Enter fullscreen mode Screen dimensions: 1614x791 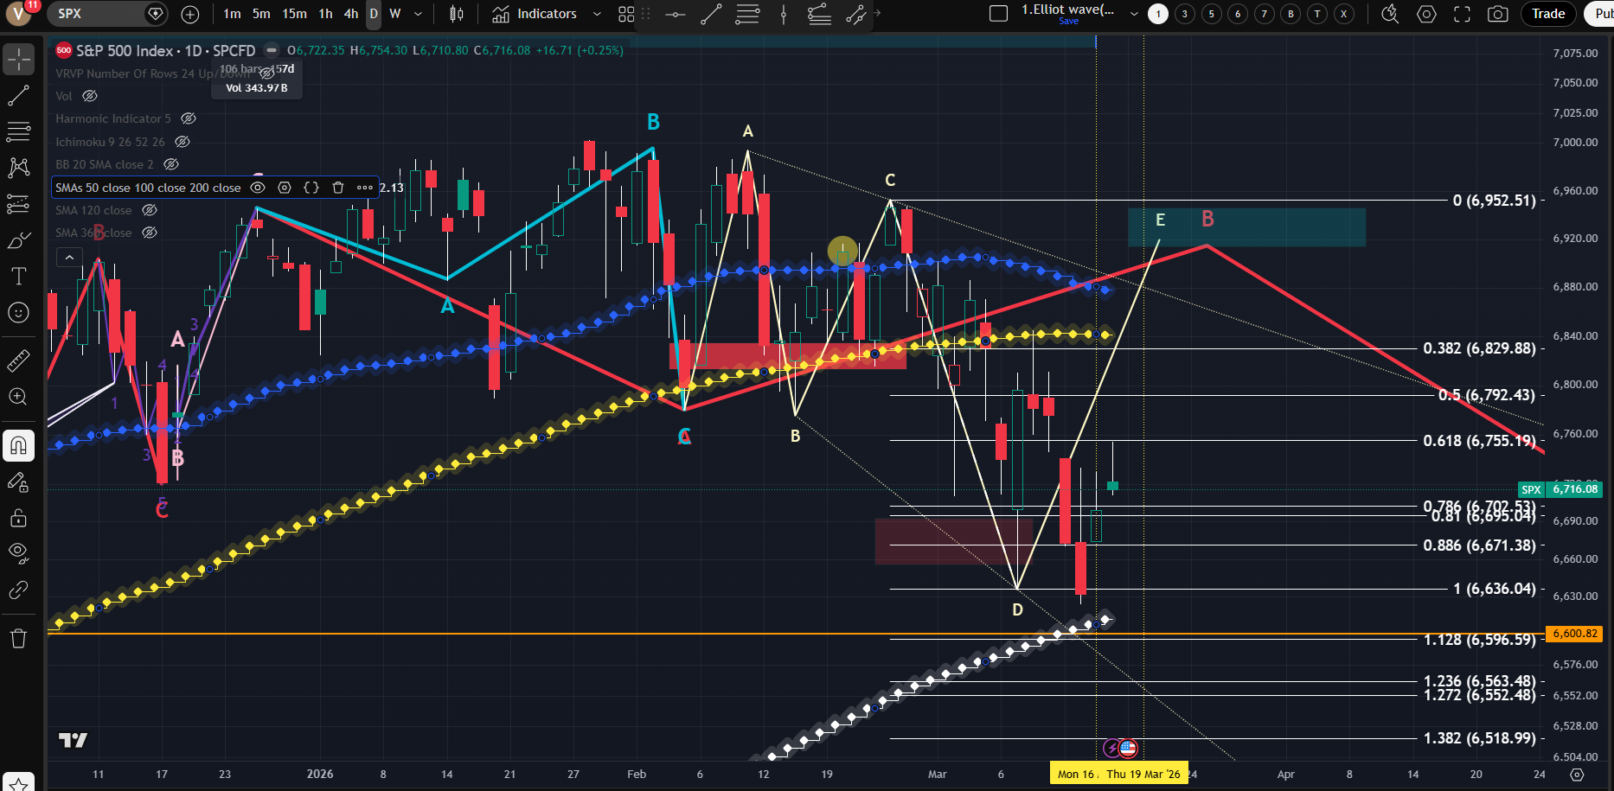[1462, 14]
